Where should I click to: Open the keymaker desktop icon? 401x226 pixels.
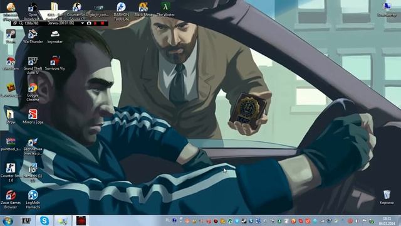[55, 36]
